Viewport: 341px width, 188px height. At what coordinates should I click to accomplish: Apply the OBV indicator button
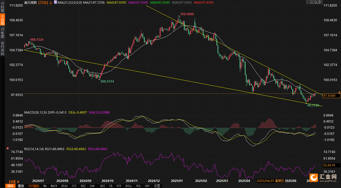[x=148, y=186]
